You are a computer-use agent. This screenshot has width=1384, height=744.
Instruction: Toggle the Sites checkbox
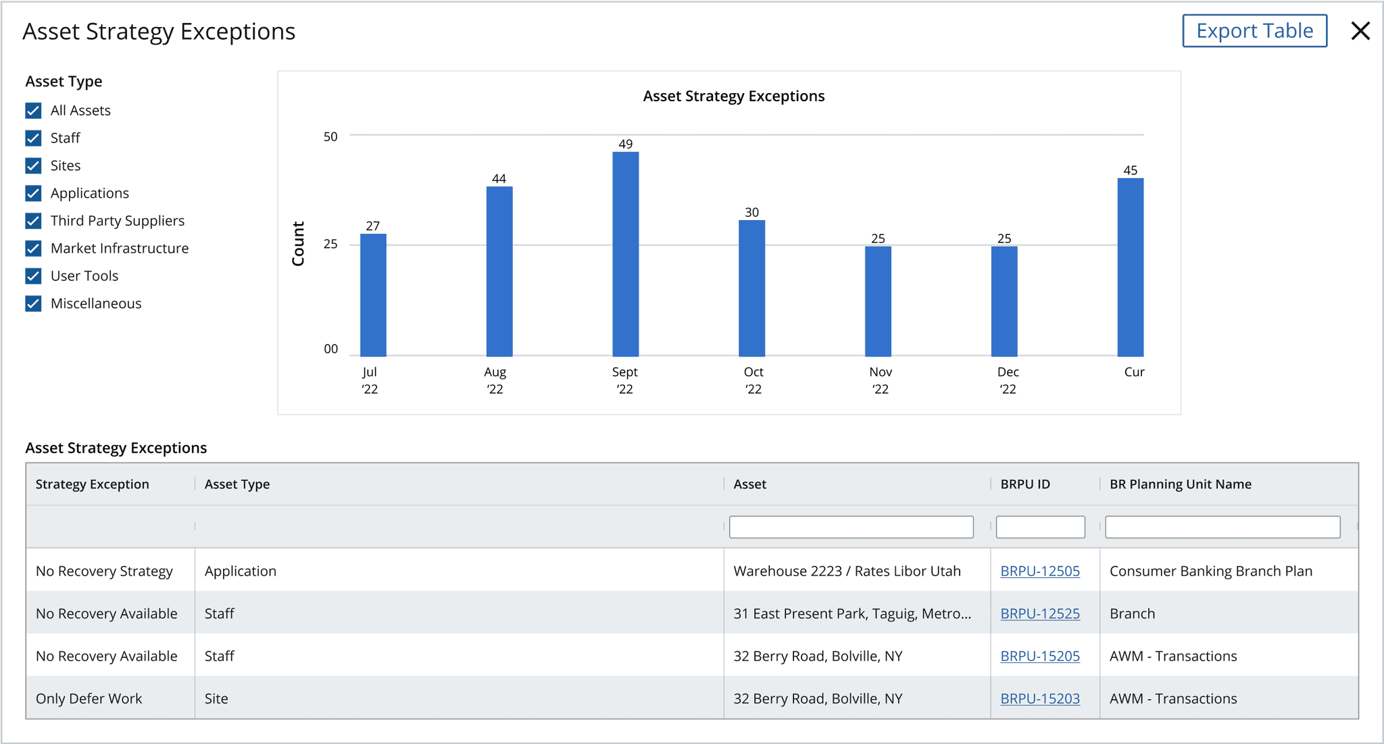coord(33,166)
